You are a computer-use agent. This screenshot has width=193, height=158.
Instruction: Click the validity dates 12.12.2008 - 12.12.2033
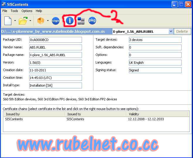[146, 119]
